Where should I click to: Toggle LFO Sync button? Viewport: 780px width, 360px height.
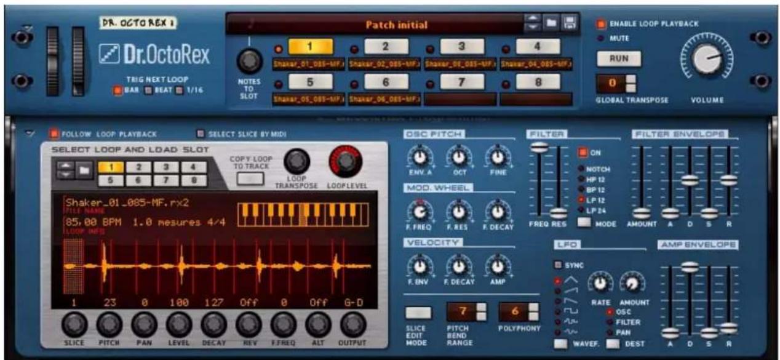coord(559,265)
